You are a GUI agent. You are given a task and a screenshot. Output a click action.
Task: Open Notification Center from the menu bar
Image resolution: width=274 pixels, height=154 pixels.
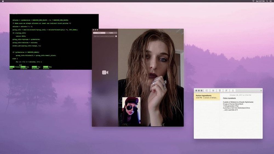(271, 1)
